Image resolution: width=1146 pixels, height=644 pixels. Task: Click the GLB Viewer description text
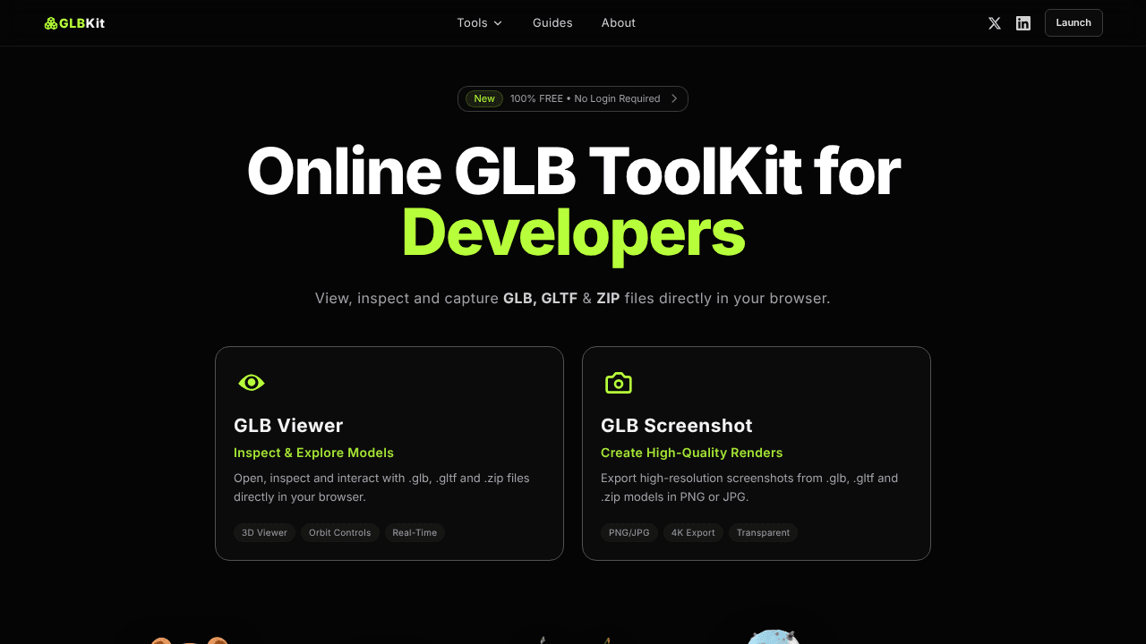point(381,487)
